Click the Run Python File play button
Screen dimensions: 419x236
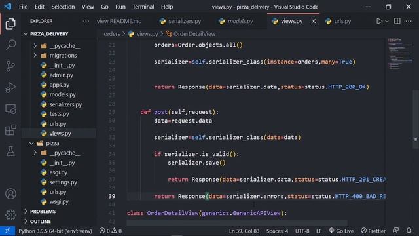[379, 21]
